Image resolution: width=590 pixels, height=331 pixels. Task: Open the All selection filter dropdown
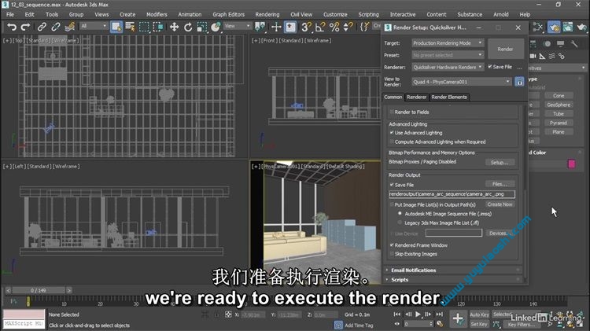pyautogui.click(x=94, y=26)
